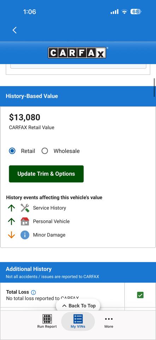The height and width of the screenshot is (340, 156).
Task: Tap the battery indicator in status bar
Action: 136,11
